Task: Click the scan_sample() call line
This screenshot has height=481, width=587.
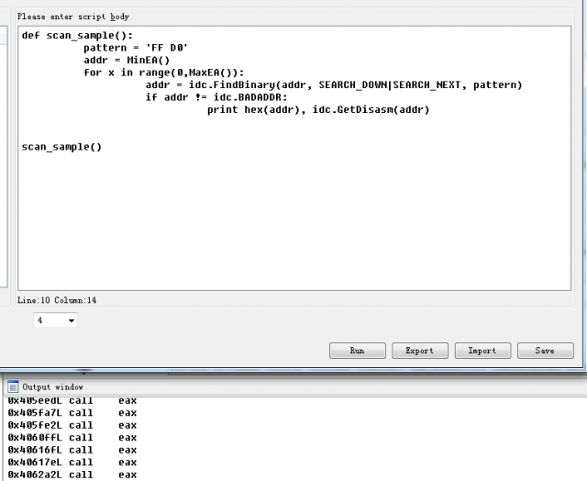Action: (61, 147)
